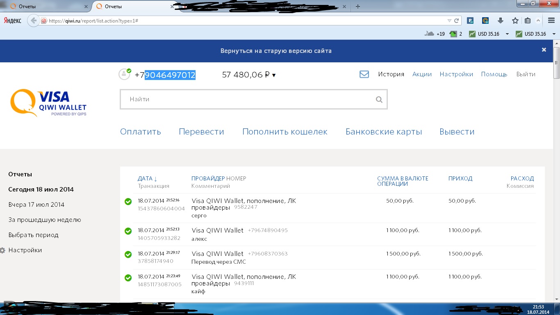The image size is (560, 315).
Task: Open История in the top menu
Action: (391, 74)
